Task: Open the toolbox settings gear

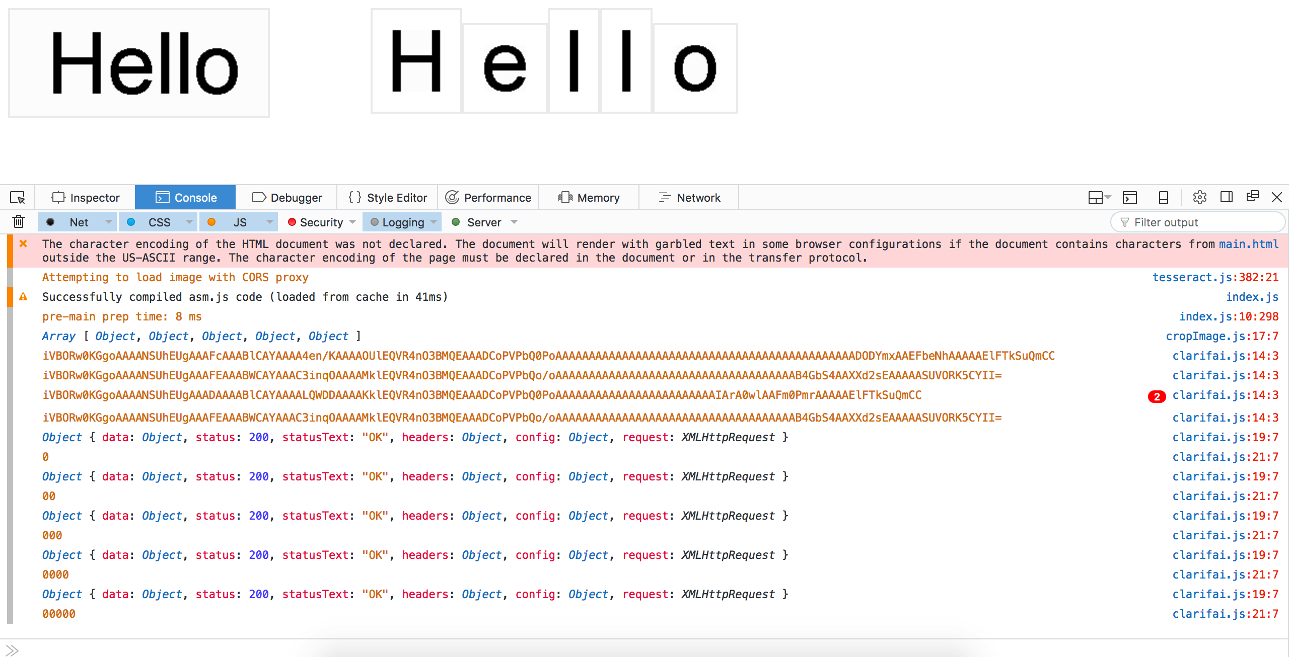Action: pyautogui.click(x=1199, y=197)
